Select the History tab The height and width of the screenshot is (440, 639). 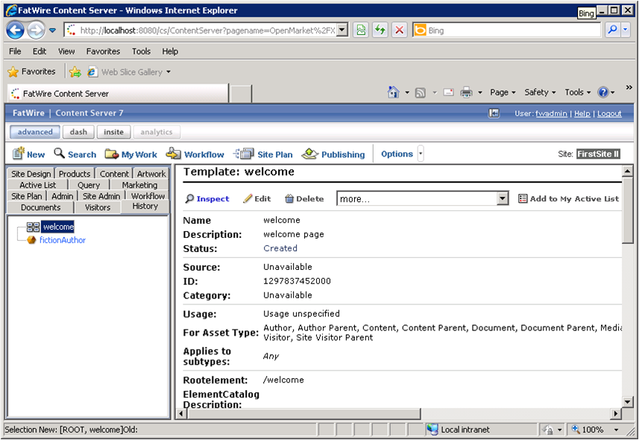point(145,207)
